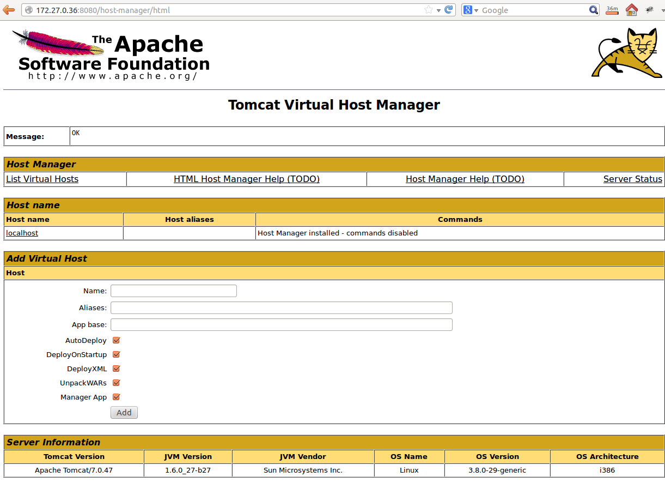
Task: Bookmark this page with the star icon
Action: [x=428, y=10]
